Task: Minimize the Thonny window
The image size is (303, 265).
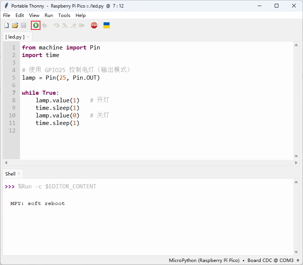Action: tap(260, 6)
